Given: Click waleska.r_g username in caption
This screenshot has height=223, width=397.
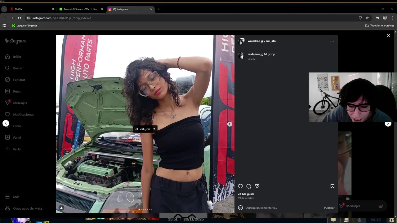Looking at the screenshot, I should click(x=256, y=54).
